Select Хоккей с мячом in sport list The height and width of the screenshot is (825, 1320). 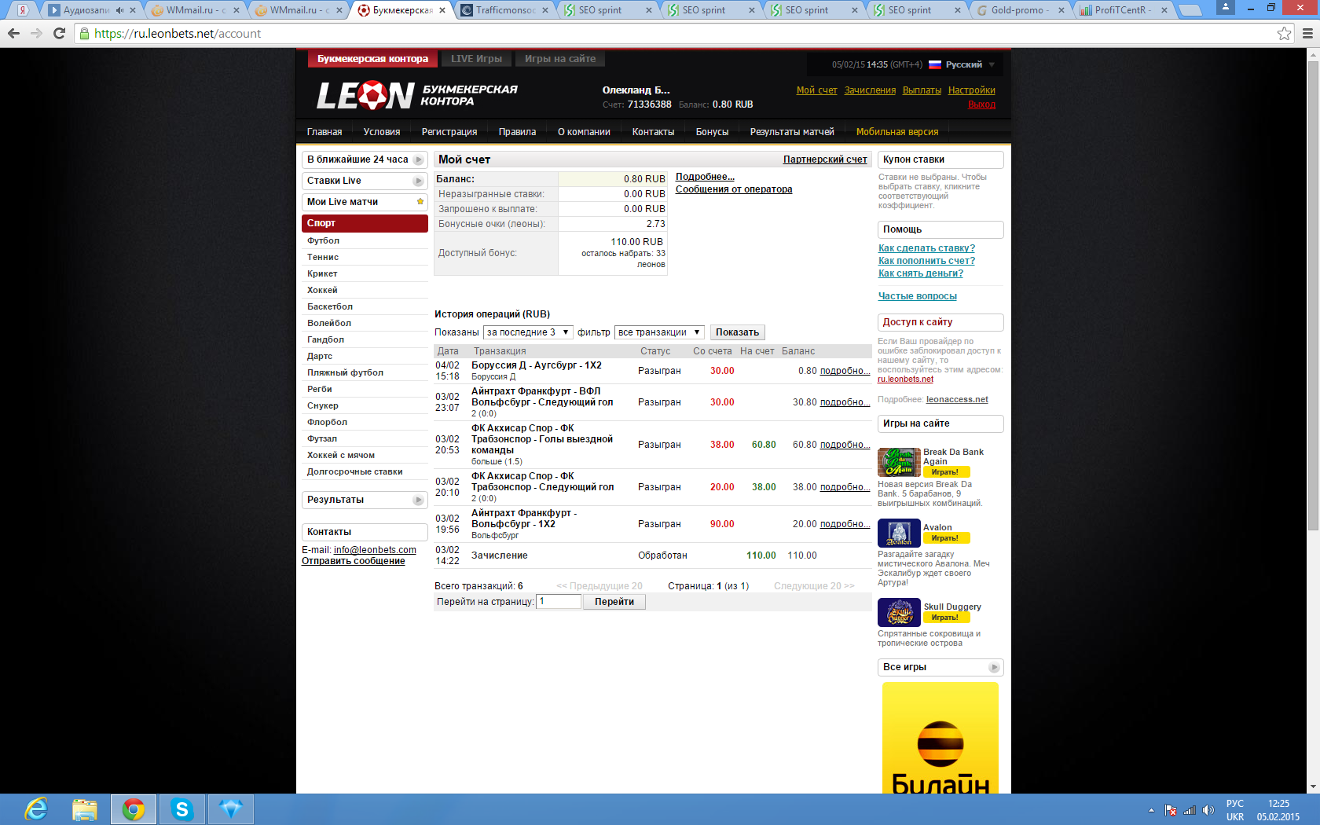[x=365, y=455]
